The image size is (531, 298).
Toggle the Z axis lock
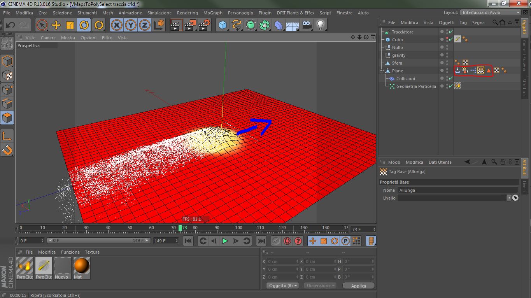144,25
